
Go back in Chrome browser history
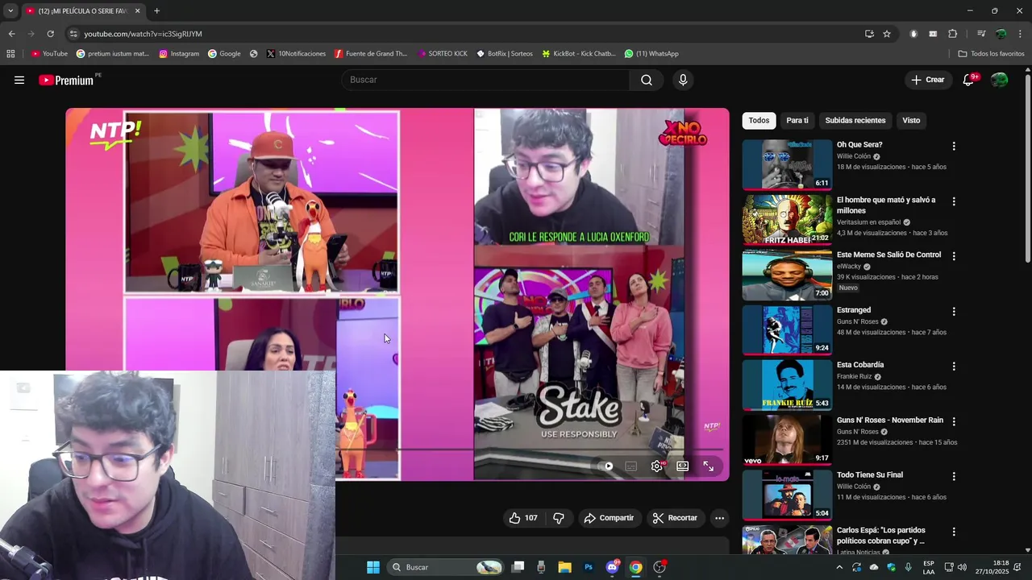[11, 34]
